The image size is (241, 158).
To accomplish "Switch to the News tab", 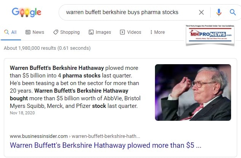I will click(38, 32).
